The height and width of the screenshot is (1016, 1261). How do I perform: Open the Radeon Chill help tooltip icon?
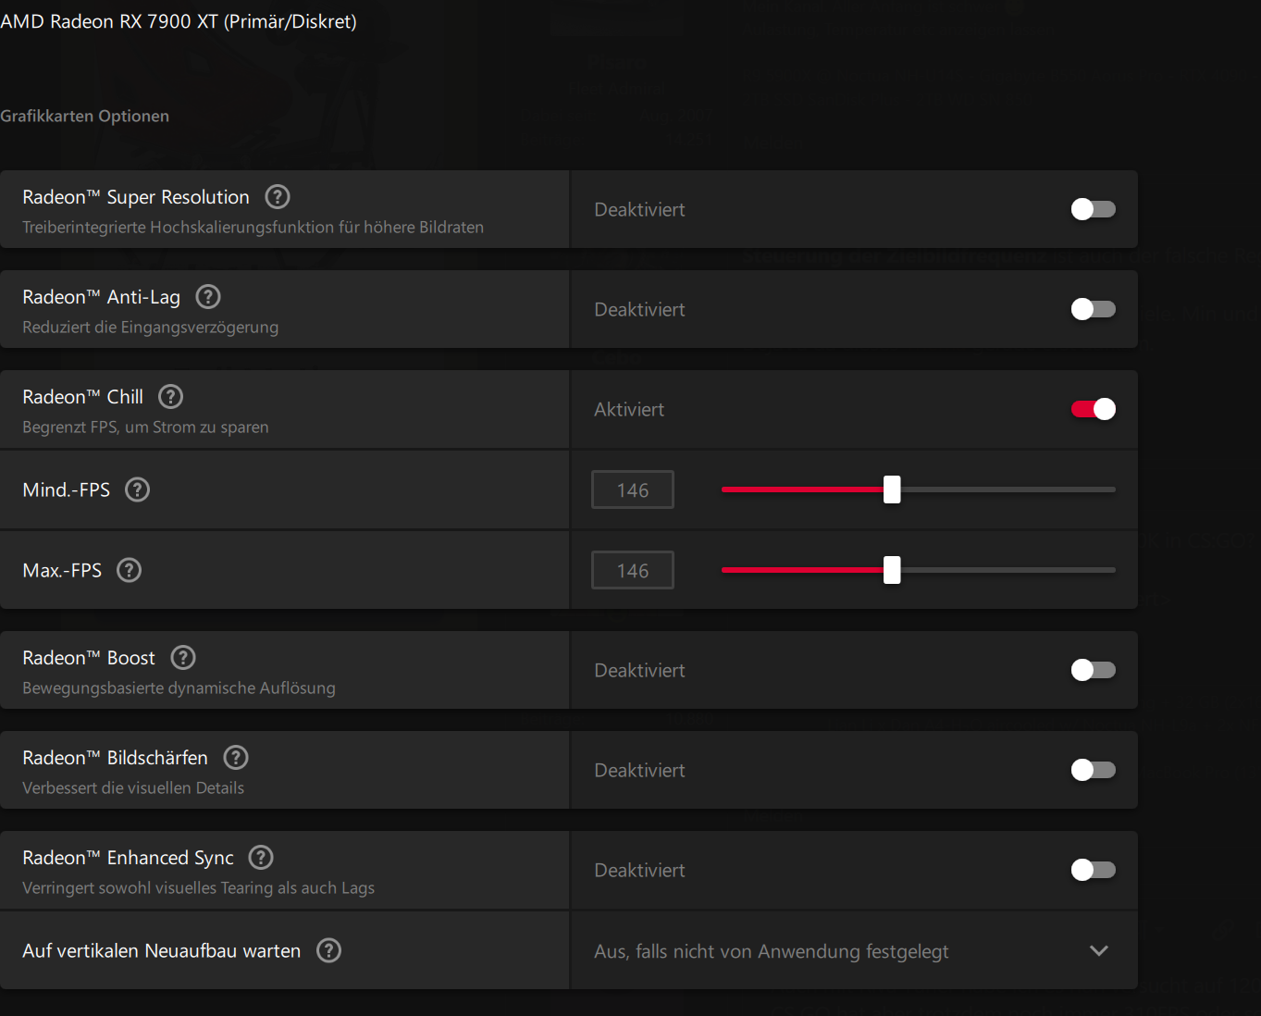[x=170, y=397]
